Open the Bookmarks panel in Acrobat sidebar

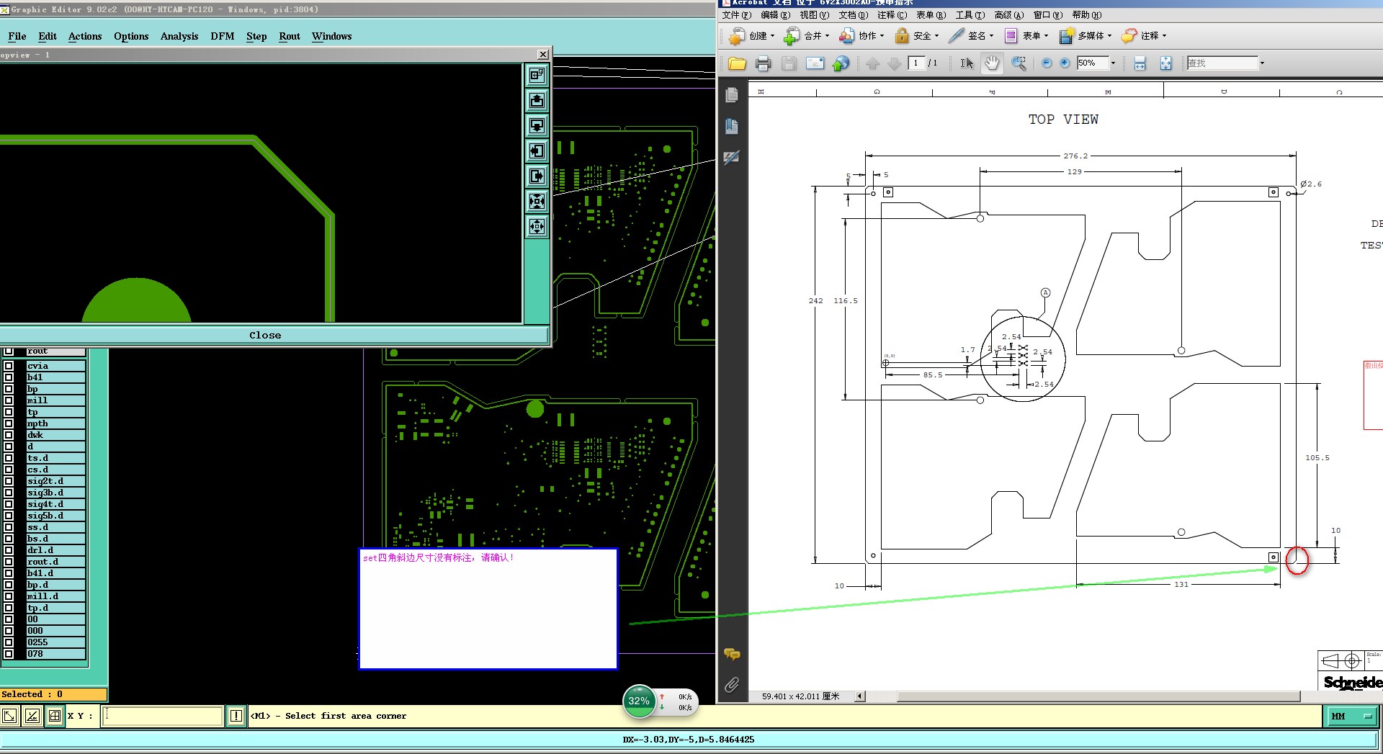click(x=732, y=127)
